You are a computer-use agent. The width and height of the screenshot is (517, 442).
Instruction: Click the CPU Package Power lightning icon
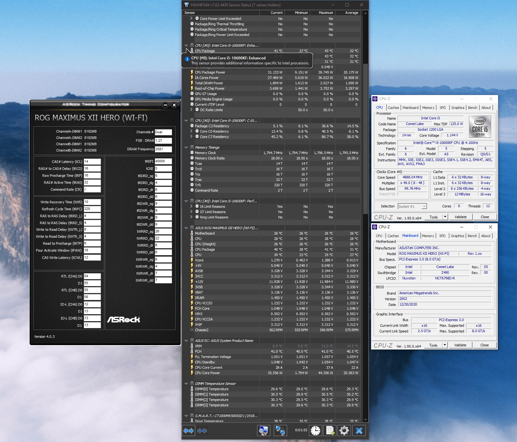pos(192,72)
